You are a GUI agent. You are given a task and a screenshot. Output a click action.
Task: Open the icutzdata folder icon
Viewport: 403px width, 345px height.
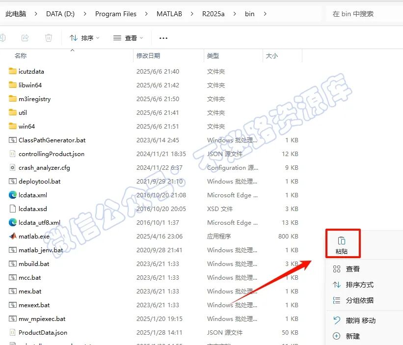coord(12,71)
